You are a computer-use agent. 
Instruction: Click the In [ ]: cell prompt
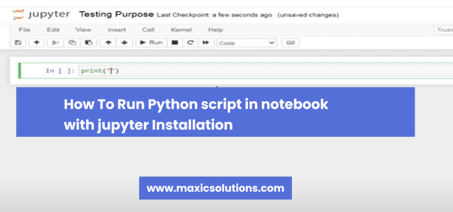coord(60,71)
